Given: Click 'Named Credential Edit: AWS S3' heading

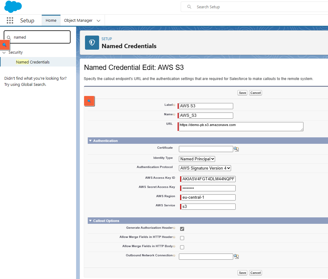Looking at the screenshot, I should [134, 67].
